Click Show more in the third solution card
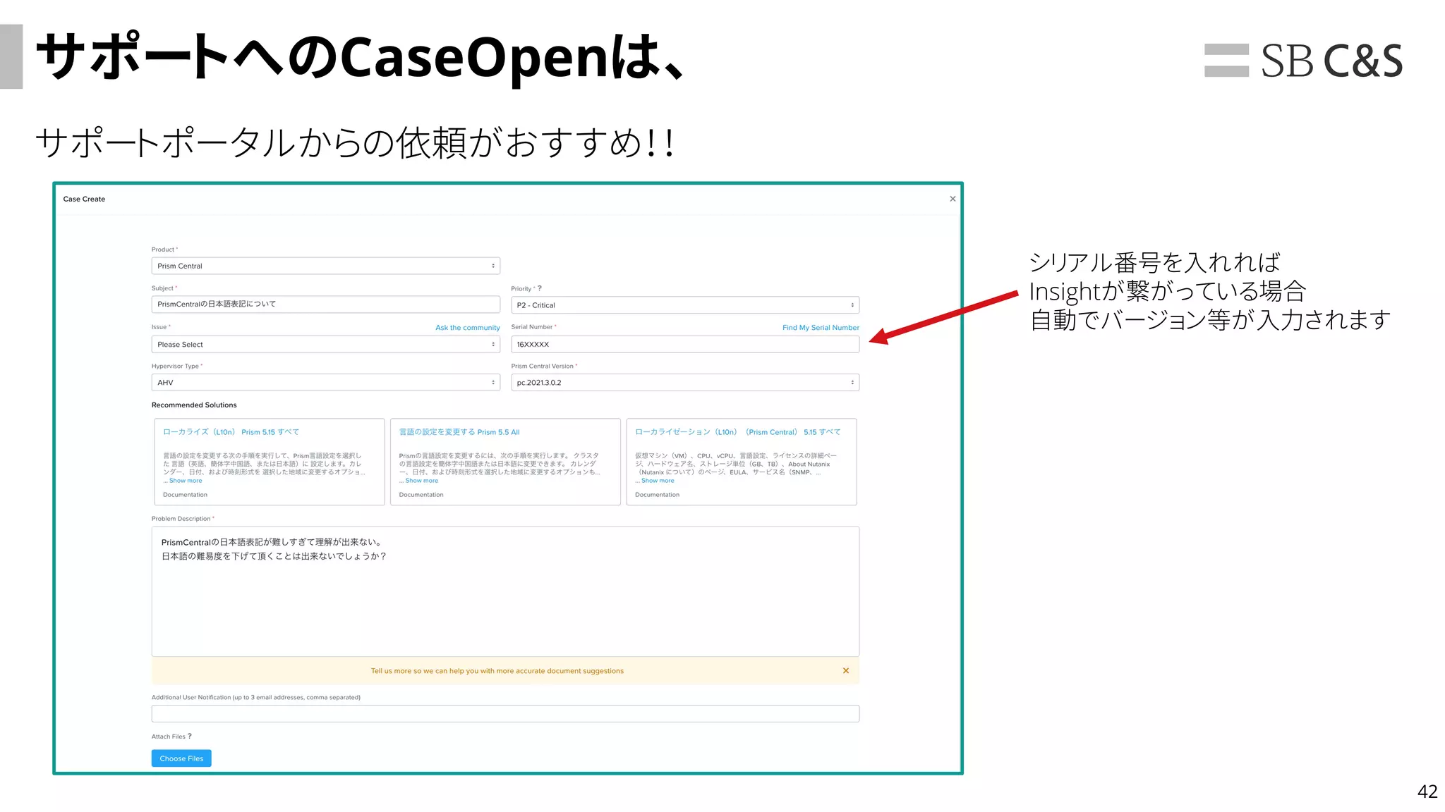1445x812 pixels. [x=658, y=481]
